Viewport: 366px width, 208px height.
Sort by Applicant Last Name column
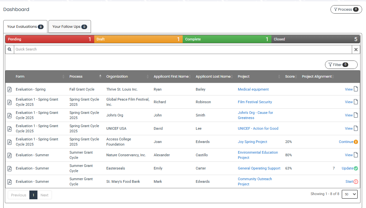coord(214,77)
